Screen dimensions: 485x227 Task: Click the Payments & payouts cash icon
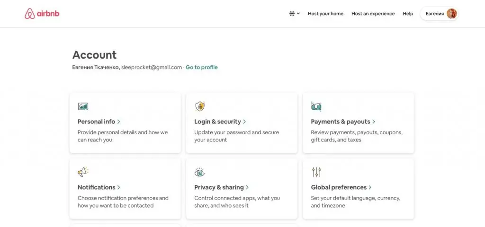tap(316, 106)
